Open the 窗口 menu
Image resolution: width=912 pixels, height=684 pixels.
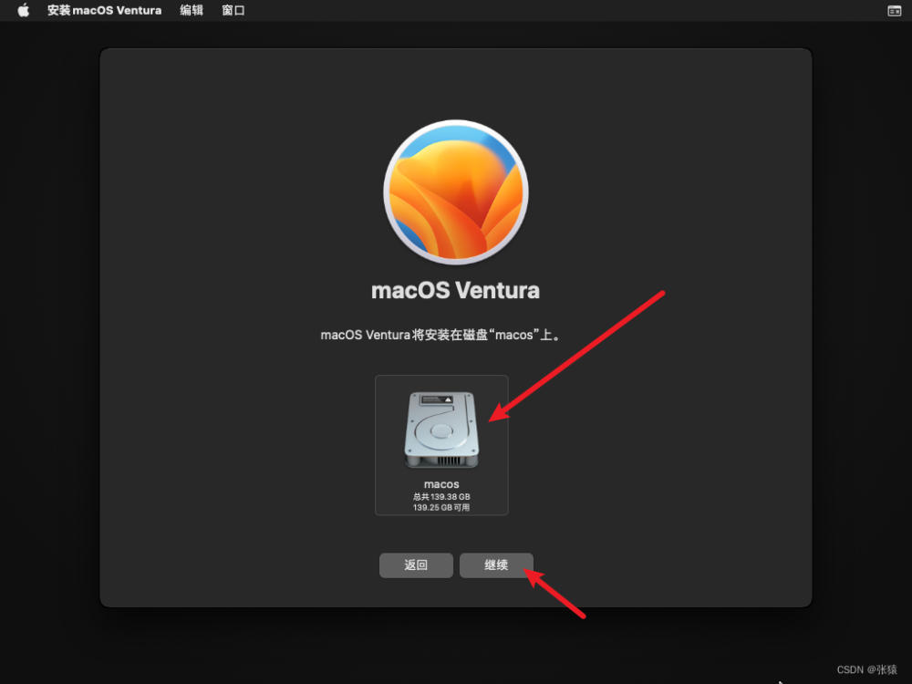233,10
